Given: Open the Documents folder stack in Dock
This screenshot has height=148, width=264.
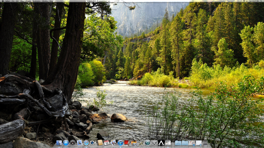Looking at the screenshot, I should (185, 143).
